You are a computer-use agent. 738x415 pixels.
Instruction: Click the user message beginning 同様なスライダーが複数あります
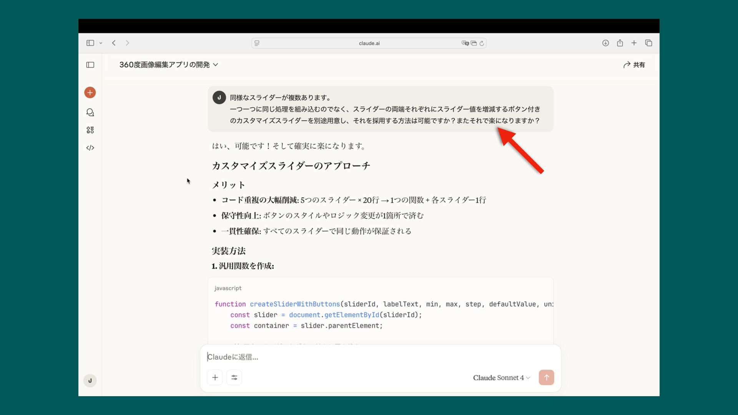[381, 109]
